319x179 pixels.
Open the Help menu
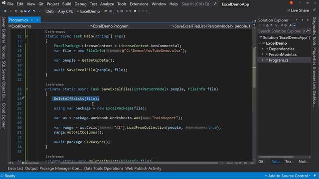point(173,4)
